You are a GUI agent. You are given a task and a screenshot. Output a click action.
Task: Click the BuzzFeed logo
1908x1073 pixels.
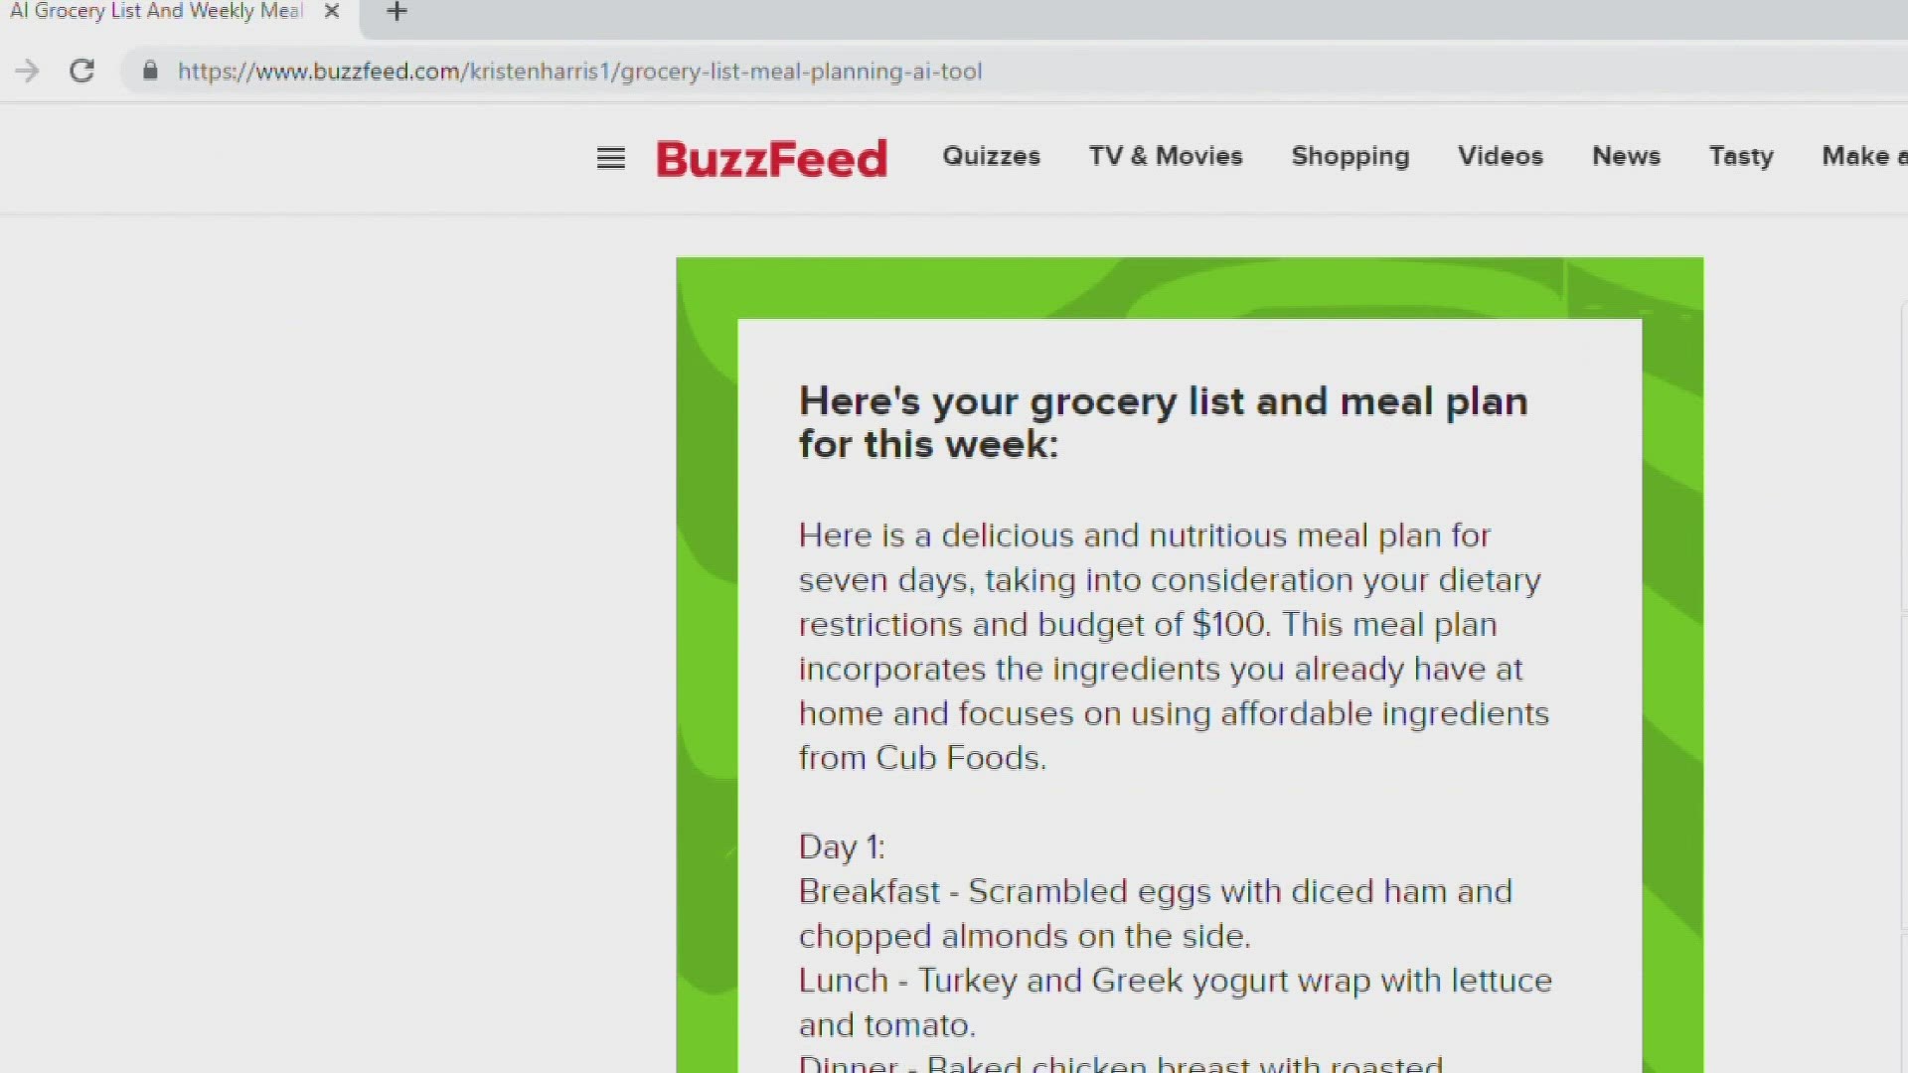(x=773, y=156)
